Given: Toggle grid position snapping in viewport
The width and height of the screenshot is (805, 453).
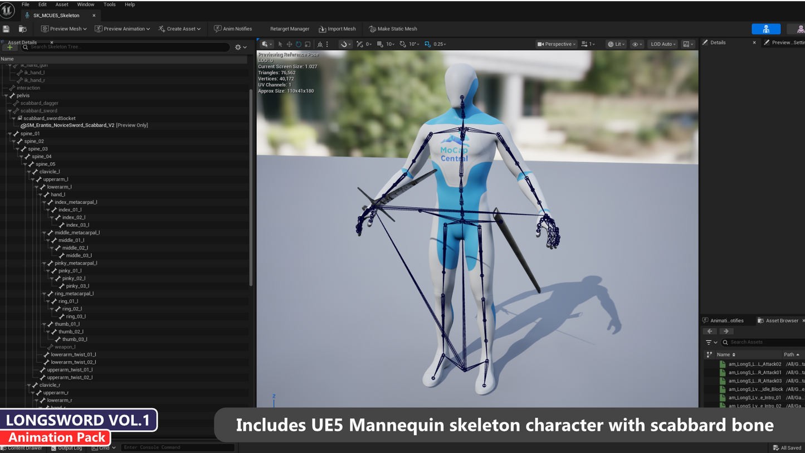Looking at the screenshot, I should [x=380, y=44].
